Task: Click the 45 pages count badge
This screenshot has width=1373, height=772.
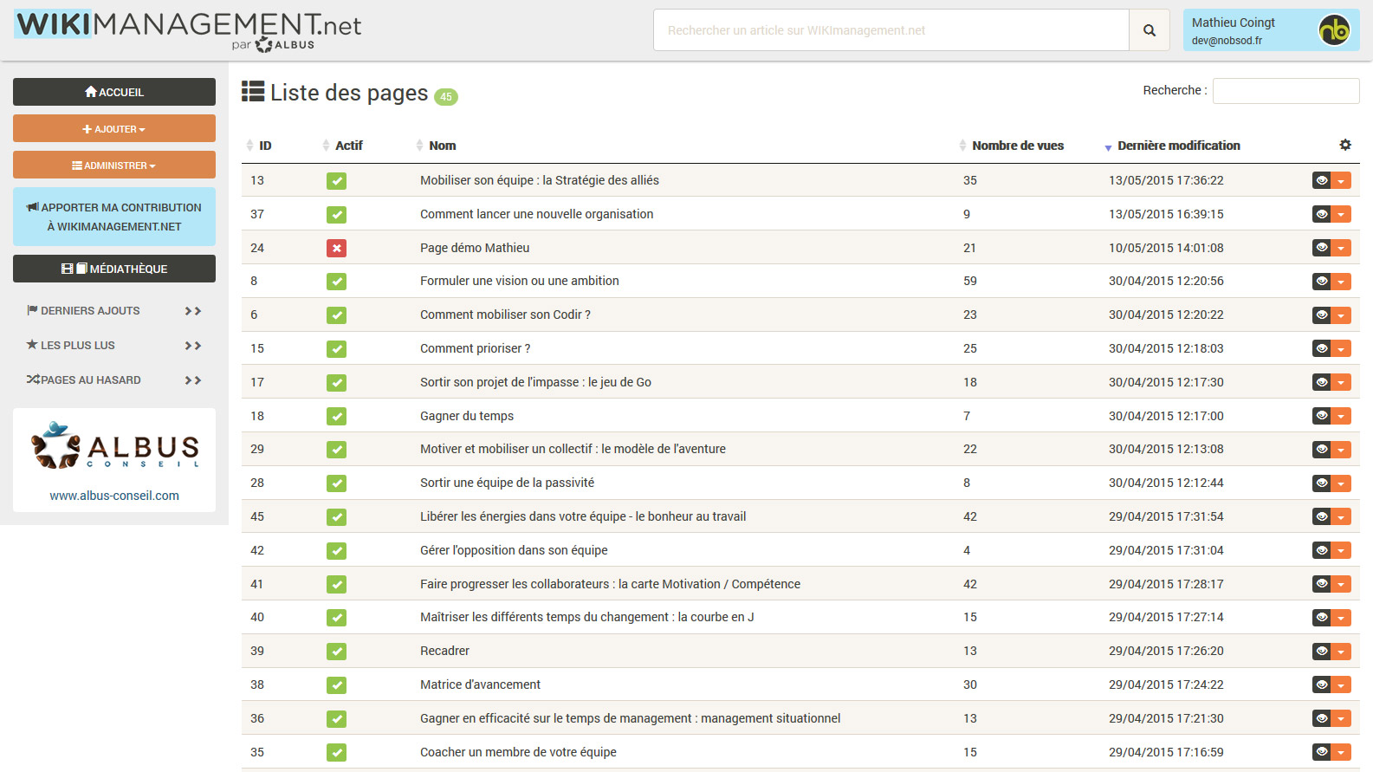Action: (446, 97)
